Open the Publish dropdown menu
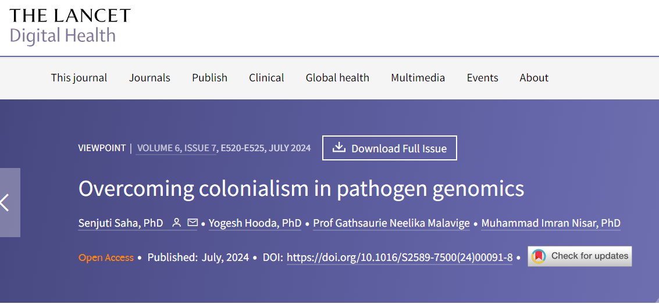Viewport: 659px width, 304px height. (209, 78)
